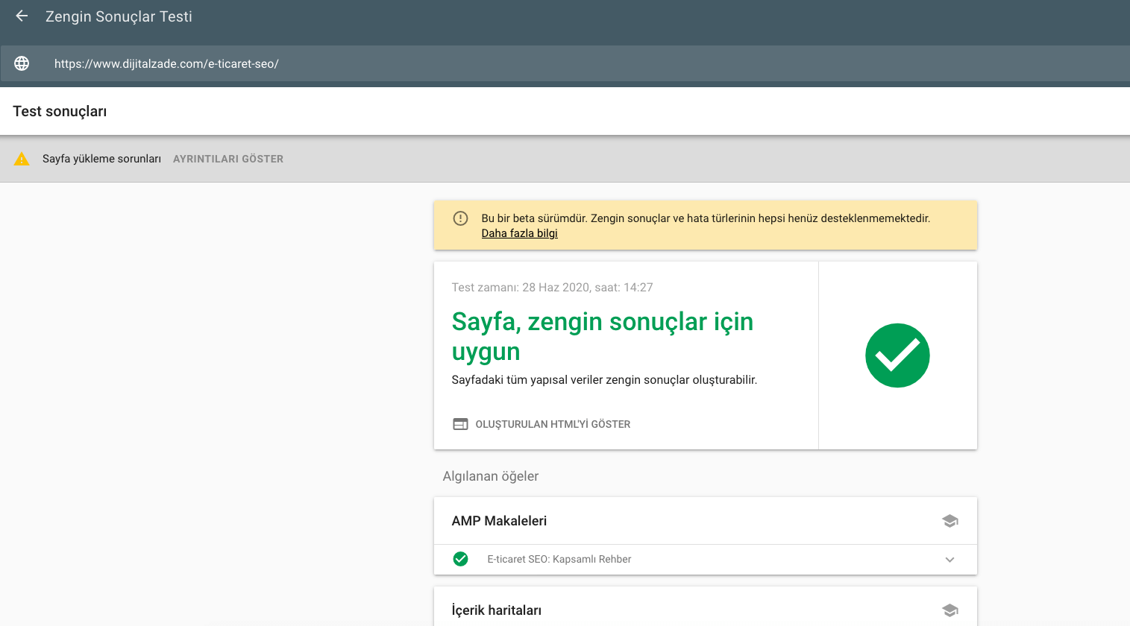Click the URL field with dijitalzade.com address
Image resolution: width=1130 pixels, height=626 pixels.
(166, 64)
